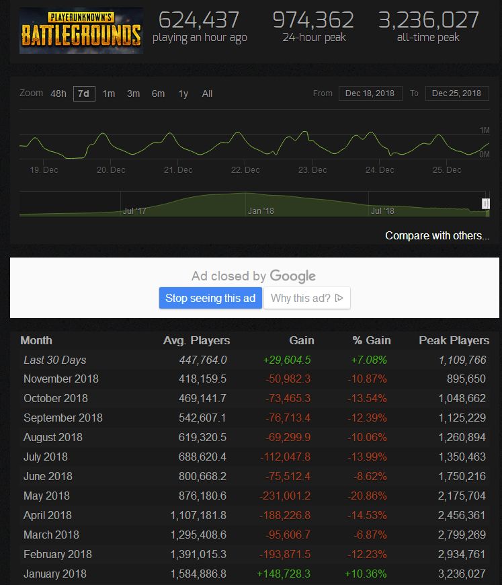Select the October 2018 row label
Image resolution: width=502 pixels, height=585 pixels.
click(x=56, y=399)
